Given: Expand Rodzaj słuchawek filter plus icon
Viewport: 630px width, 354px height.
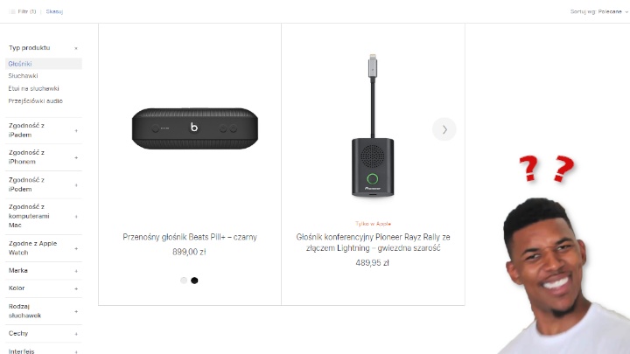Looking at the screenshot, I should (76, 311).
